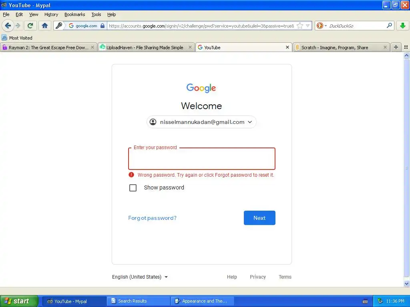This screenshot has width=410, height=307.
Task: Open the View menu
Action: point(34,14)
